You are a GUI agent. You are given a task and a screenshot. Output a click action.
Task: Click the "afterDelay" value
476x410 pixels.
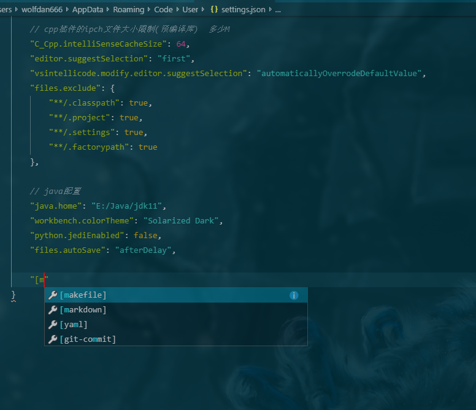143,250
